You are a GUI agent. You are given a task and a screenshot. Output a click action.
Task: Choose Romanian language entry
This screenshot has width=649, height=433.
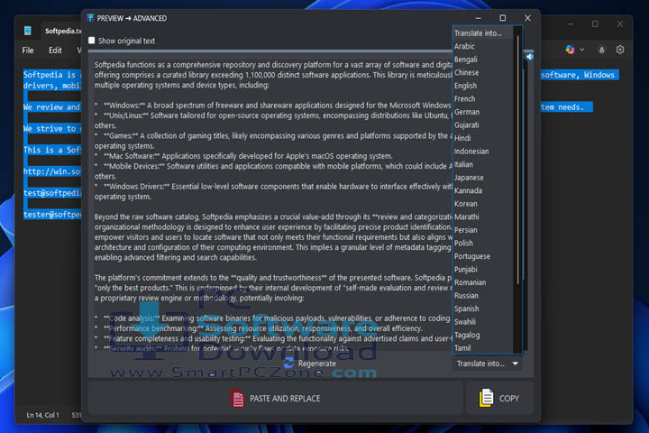click(470, 282)
